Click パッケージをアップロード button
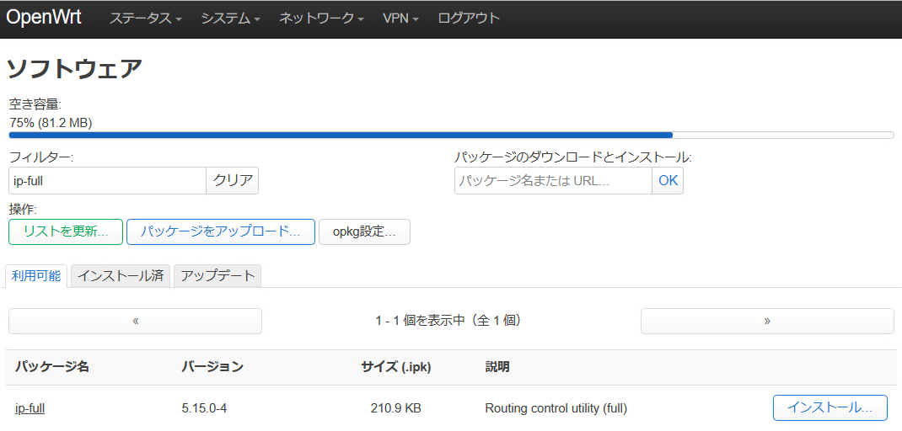 pos(221,231)
